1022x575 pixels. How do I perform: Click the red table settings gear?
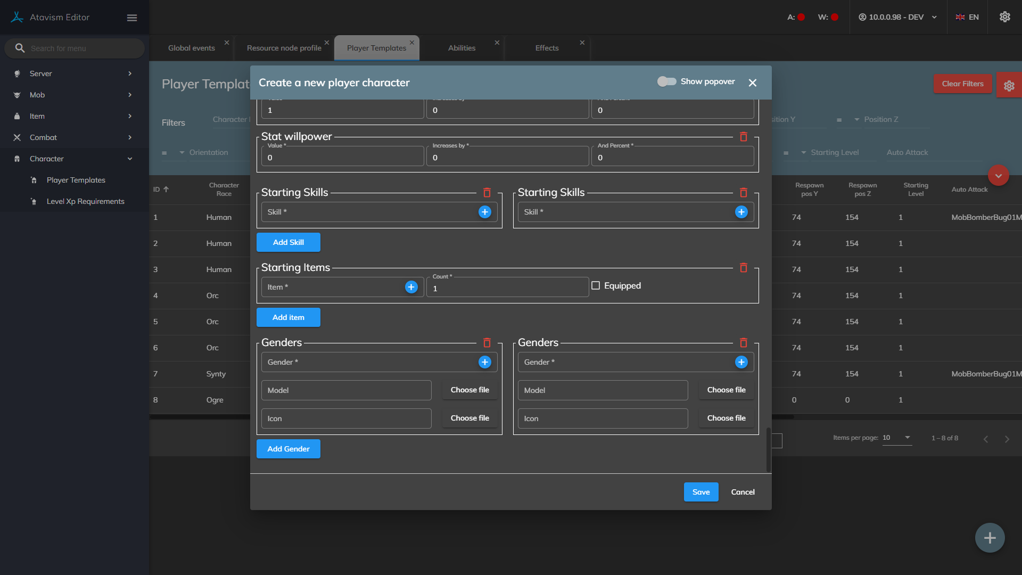point(1009,85)
